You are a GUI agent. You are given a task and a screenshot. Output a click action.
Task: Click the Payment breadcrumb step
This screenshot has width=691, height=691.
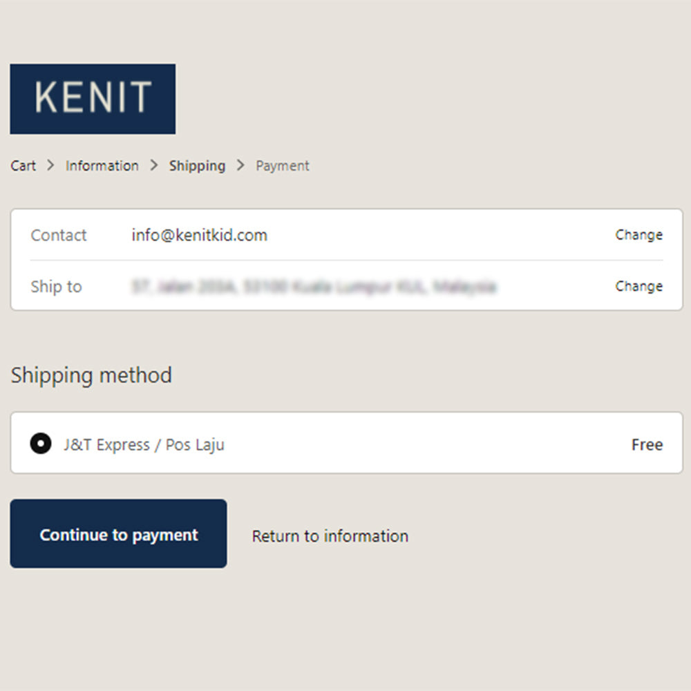coord(283,166)
